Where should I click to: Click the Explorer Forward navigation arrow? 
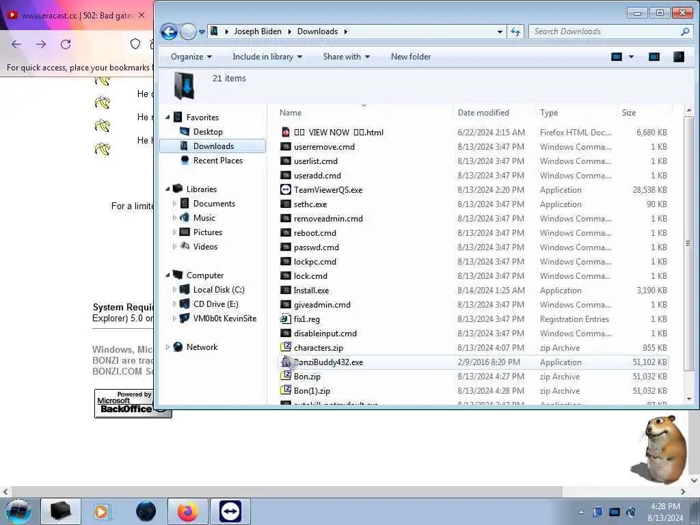tap(188, 31)
